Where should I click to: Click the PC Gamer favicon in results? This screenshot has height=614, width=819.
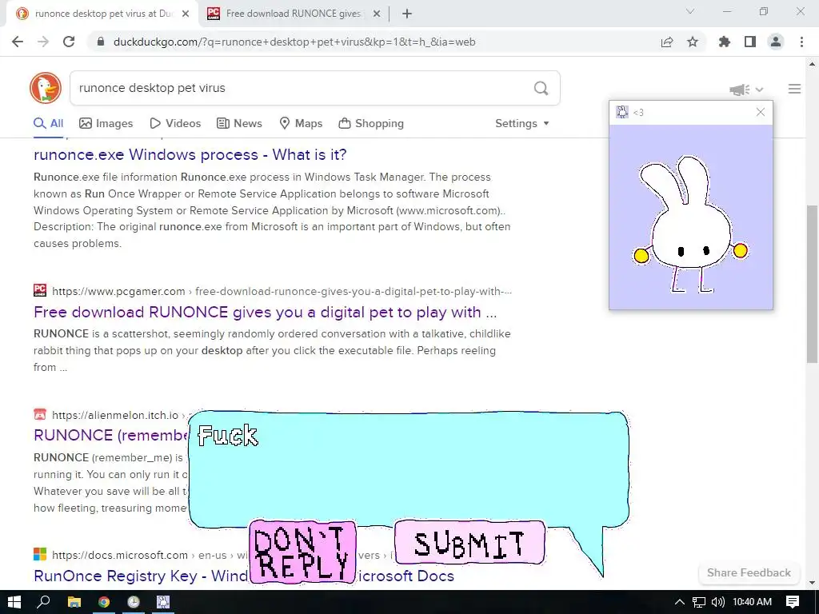tap(40, 290)
